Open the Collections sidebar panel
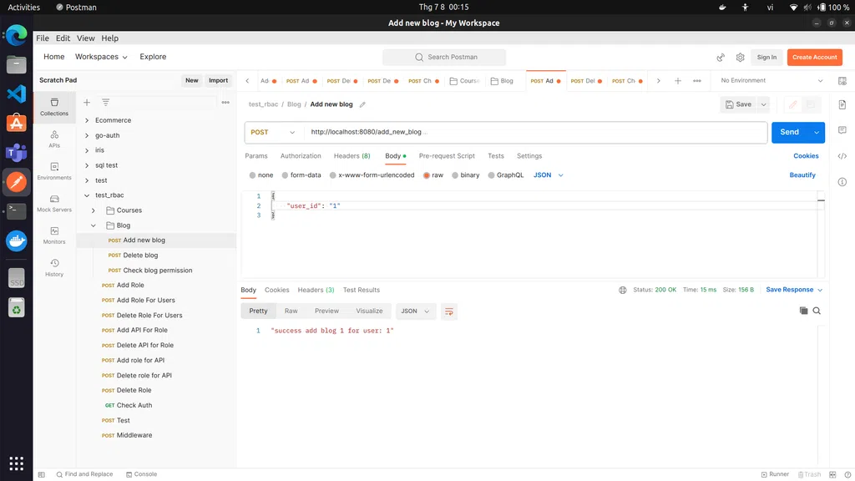 54,107
